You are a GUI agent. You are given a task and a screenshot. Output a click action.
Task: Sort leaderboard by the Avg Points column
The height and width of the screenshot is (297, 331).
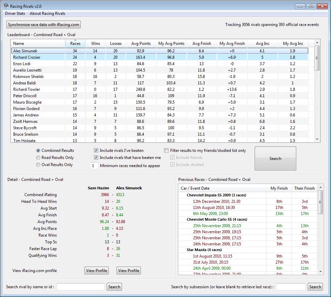141,44
